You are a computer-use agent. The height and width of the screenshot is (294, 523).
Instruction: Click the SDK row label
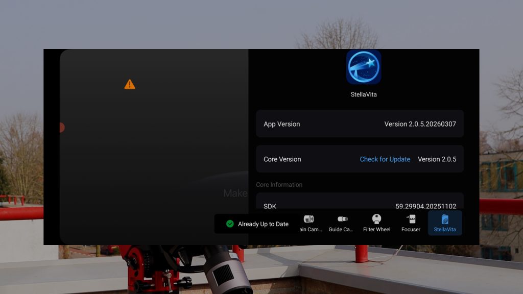point(270,206)
